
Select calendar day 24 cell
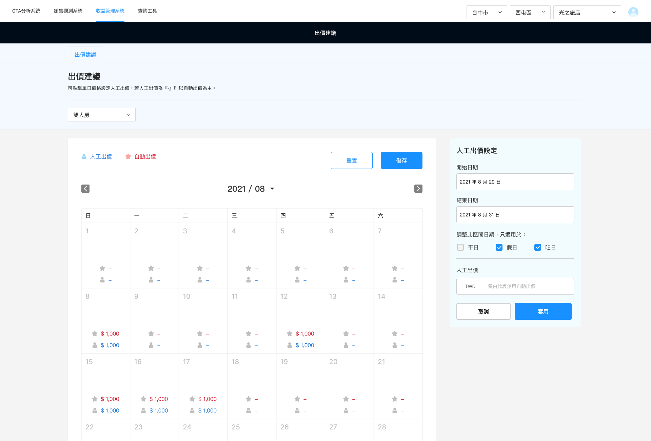point(203,430)
